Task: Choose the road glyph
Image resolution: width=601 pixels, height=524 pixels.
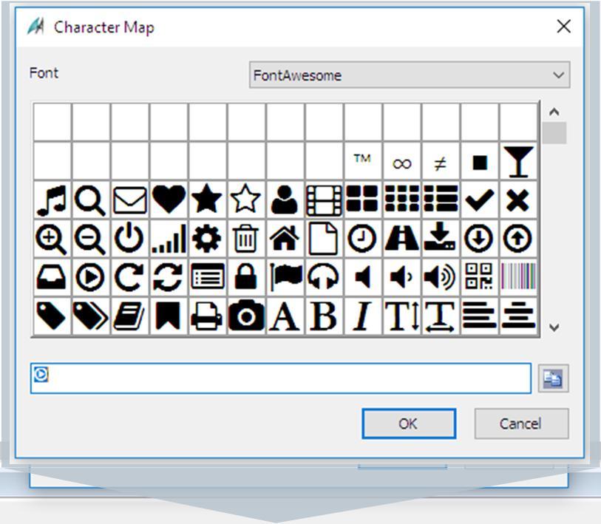Action: (401, 239)
